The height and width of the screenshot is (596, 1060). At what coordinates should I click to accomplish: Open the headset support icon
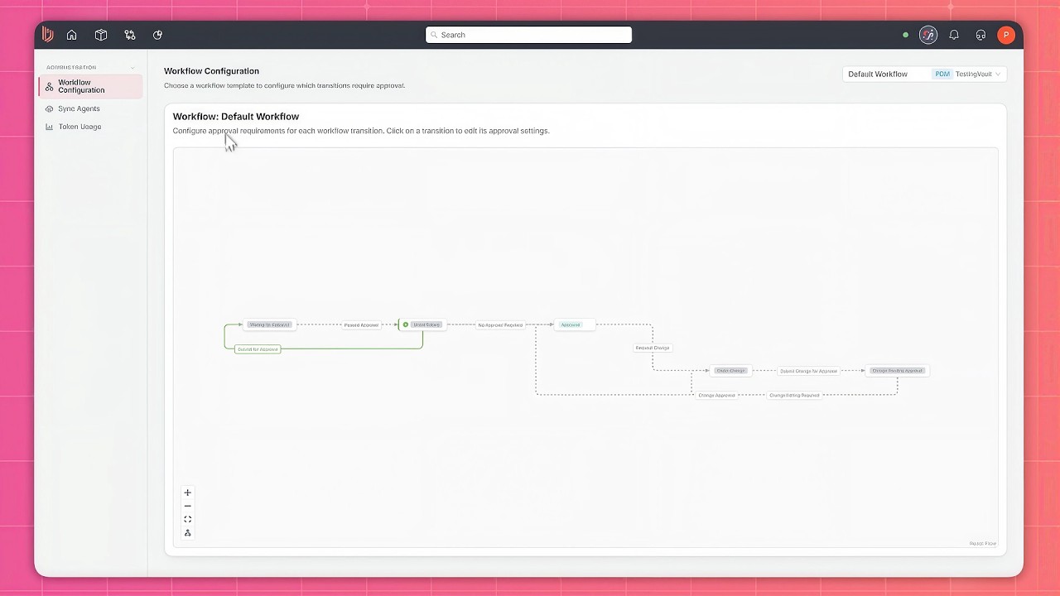tap(980, 35)
